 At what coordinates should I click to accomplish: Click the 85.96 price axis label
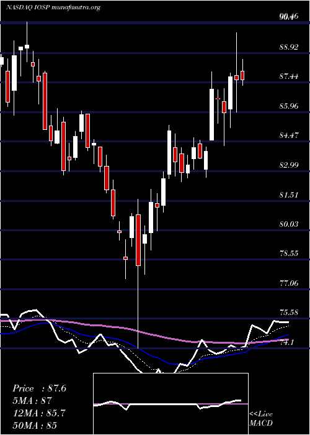tap(289, 106)
